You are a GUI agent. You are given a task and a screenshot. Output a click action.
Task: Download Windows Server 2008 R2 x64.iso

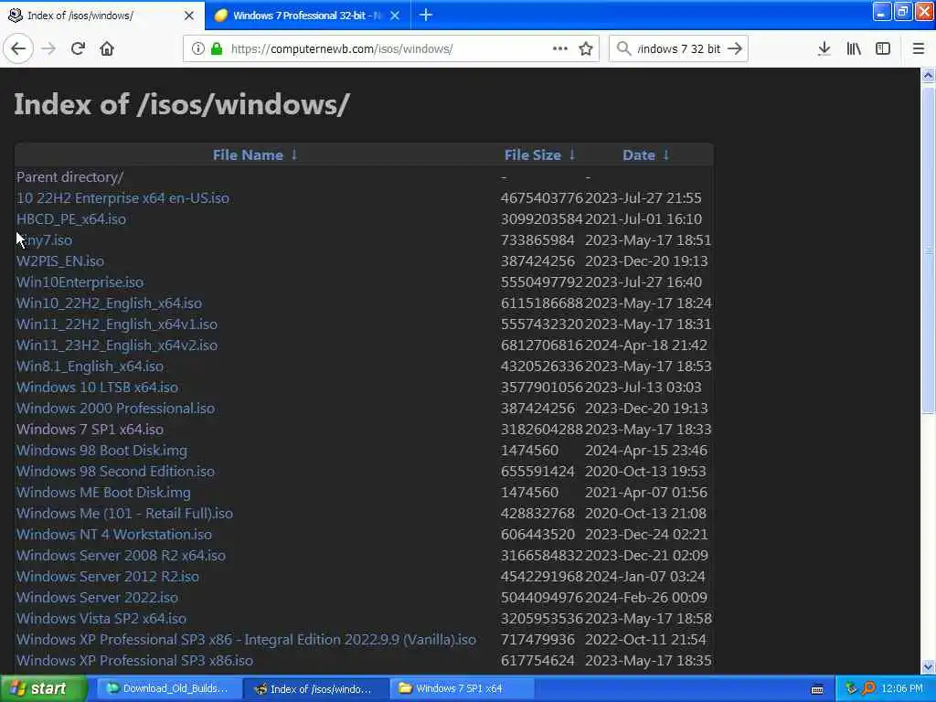[122, 555]
